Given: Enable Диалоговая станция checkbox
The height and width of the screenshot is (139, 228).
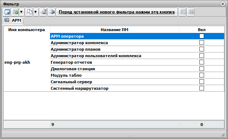Looking at the screenshot, I should [202, 68].
